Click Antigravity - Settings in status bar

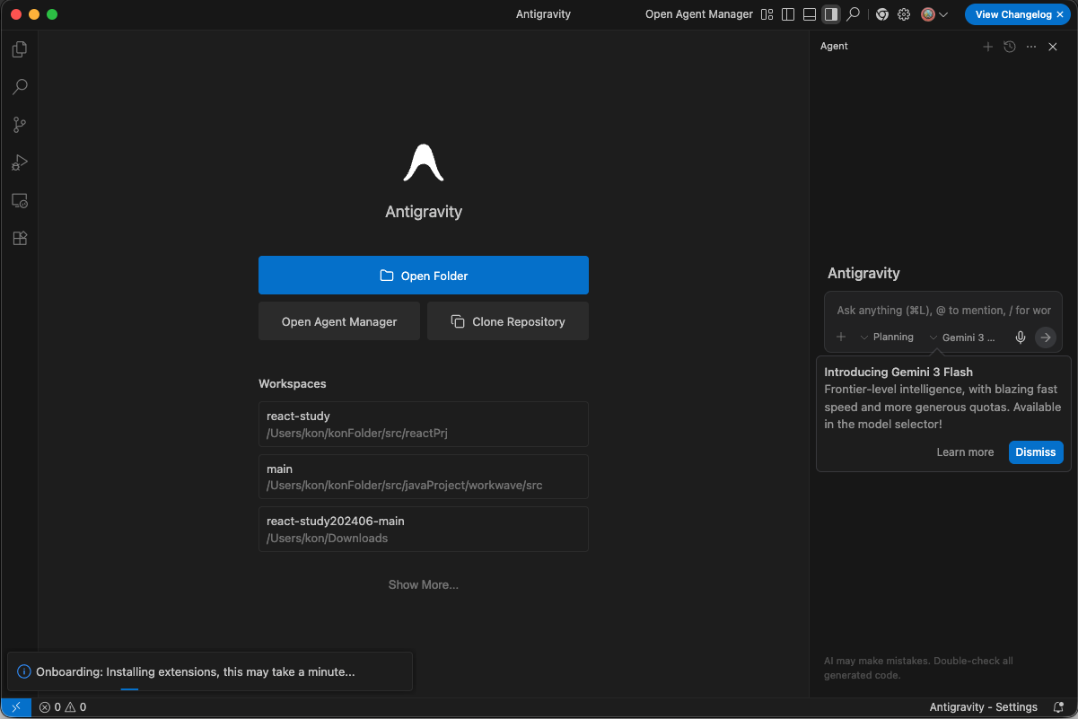pyautogui.click(x=984, y=707)
